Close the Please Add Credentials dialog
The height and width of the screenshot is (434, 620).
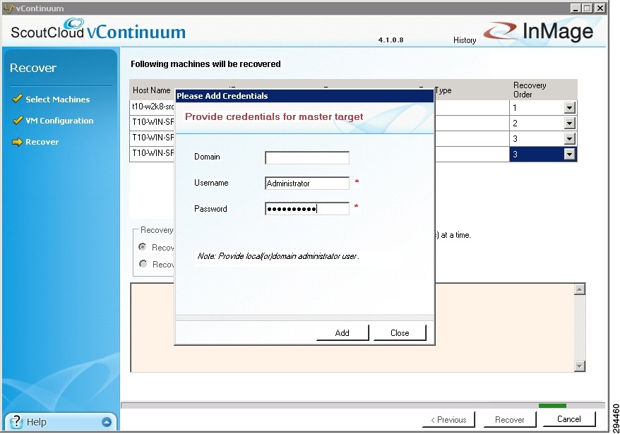coord(400,333)
